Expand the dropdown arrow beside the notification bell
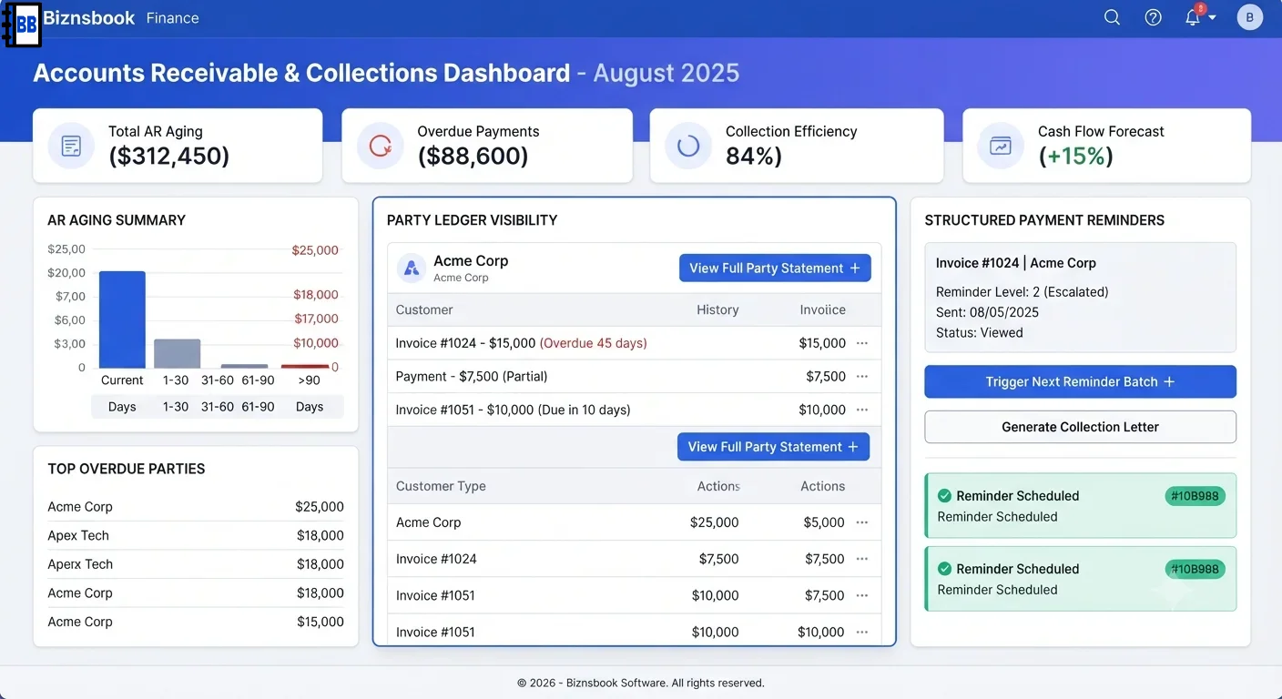 pyautogui.click(x=1212, y=18)
